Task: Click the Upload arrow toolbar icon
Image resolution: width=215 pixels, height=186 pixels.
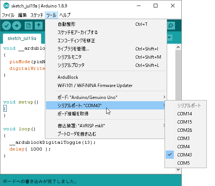Action: click(x=16, y=26)
